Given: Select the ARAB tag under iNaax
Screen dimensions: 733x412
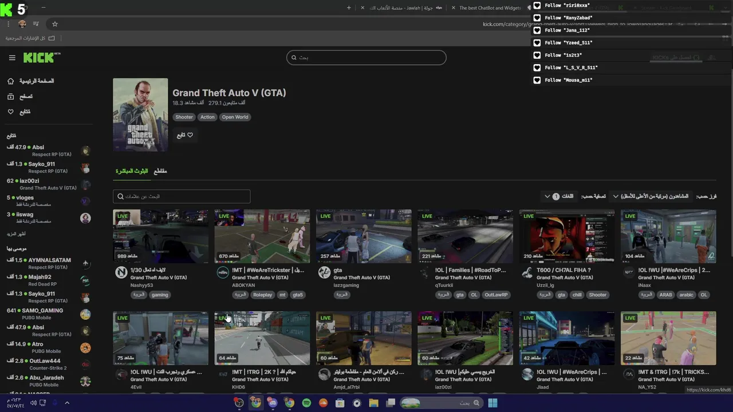Looking at the screenshot, I should click(x=665, y=295).
